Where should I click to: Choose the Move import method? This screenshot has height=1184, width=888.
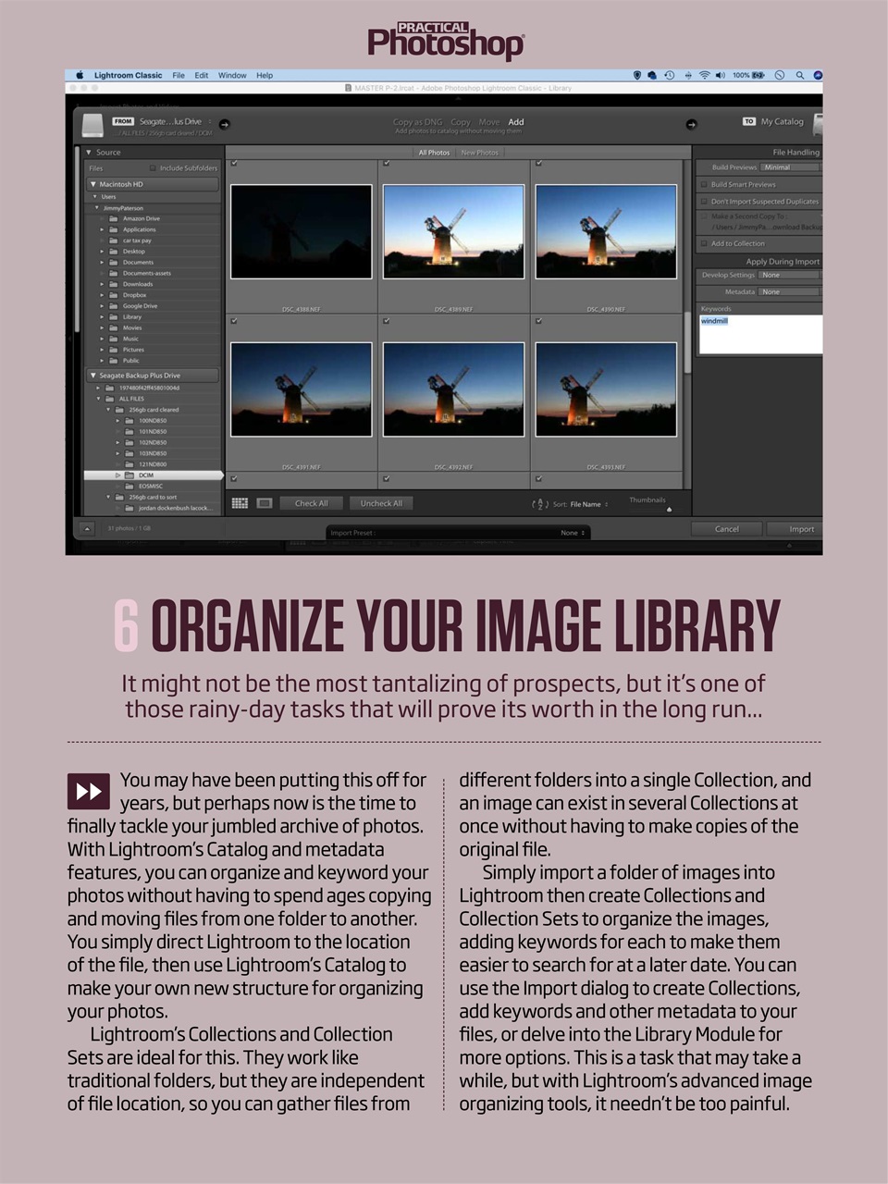[487, 121]
